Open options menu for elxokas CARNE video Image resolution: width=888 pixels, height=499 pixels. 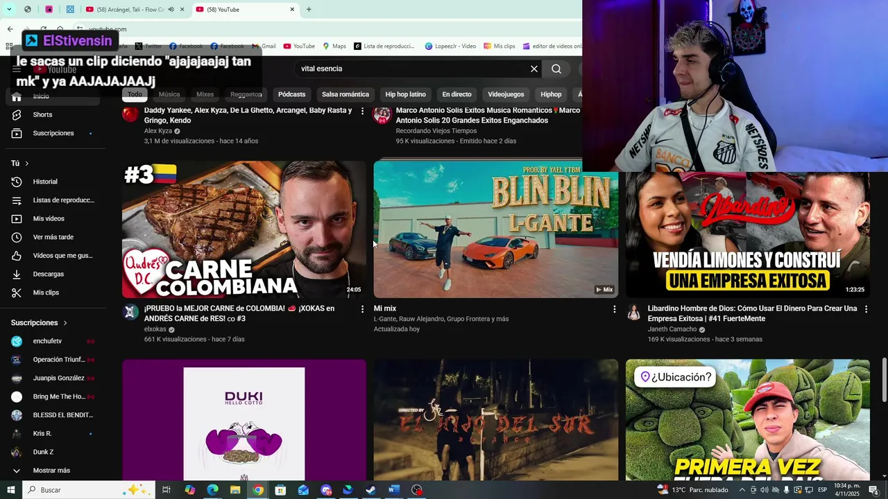tap(362, 309)
